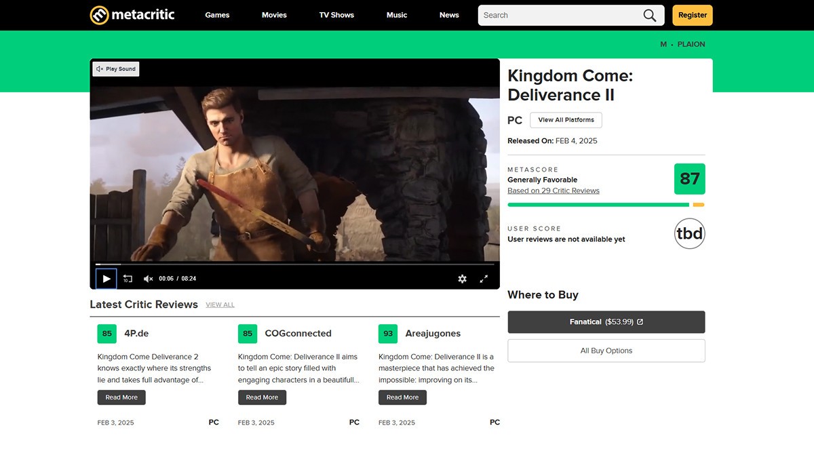Click the Metacritic logo
Viewport: 814px width, 451px height.
[x=133, y=15]
